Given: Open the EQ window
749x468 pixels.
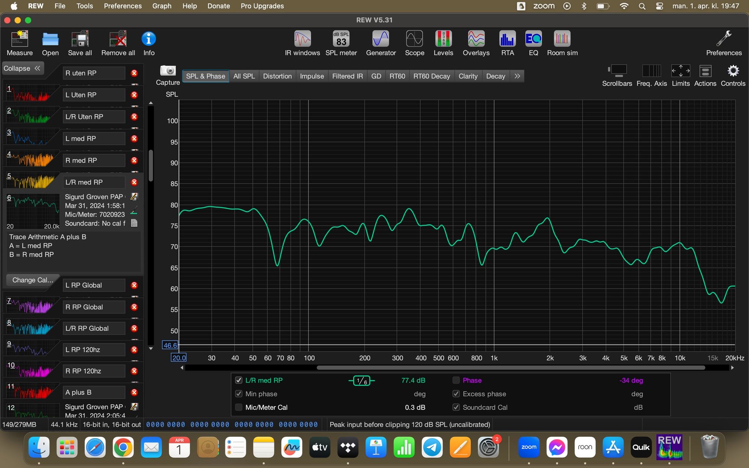Looking at the screenshot, I should 533,43.
